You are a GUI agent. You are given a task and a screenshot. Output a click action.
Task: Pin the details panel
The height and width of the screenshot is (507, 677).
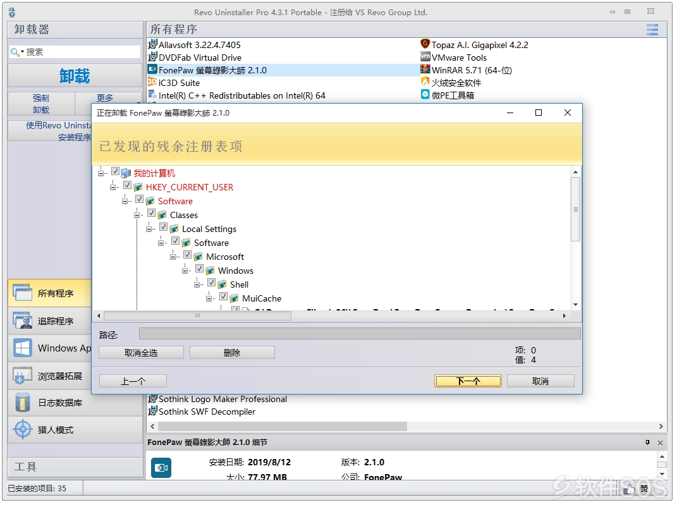pos(647,443)
